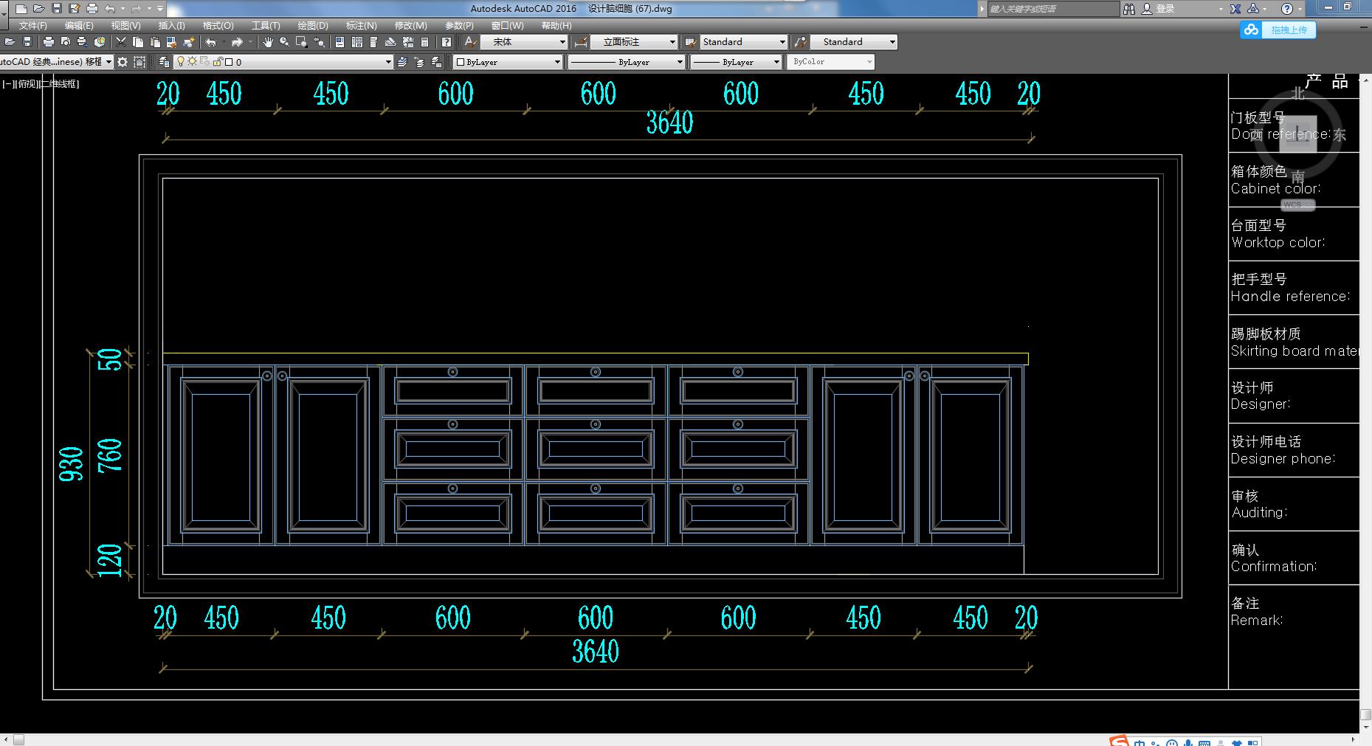1372x746 pixels.
Task: Click the New drawing icon in the quick access bar
Action: click(21, 9)
